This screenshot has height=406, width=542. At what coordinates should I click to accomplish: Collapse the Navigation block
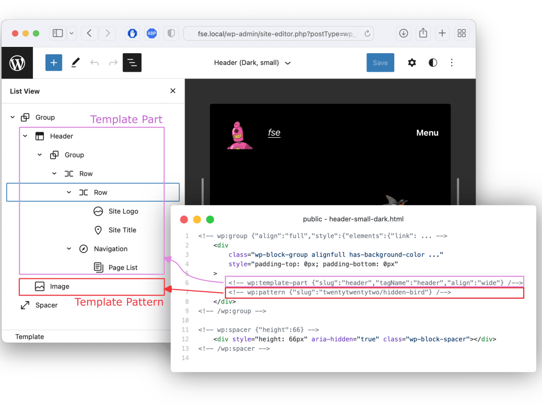tap(69, 249)
